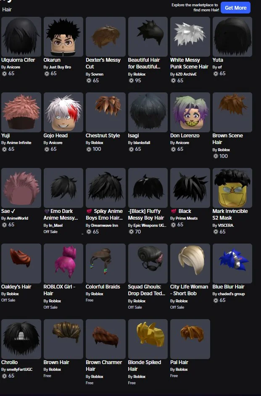Visit creator smellyFartUGC's page
Screen dimensions: 261x396
tap(19, 370)
